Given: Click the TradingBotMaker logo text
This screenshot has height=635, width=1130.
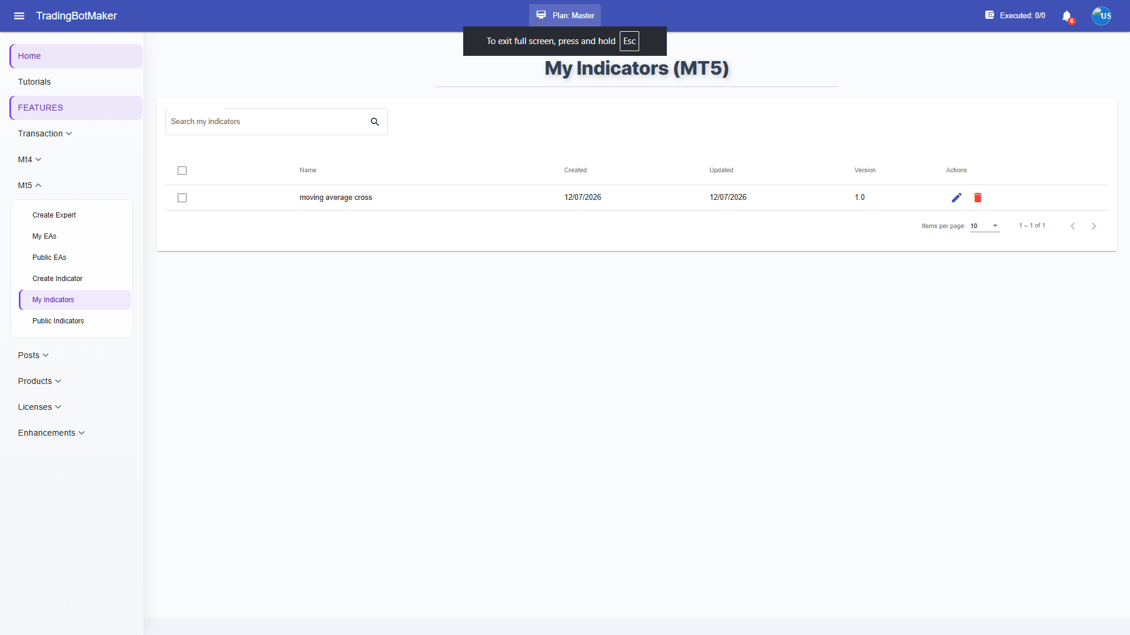Looking at the screenshot, I should coord(77,16).
